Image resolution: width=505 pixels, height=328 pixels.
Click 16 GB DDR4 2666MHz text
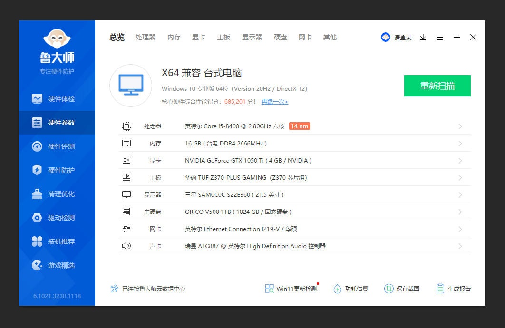click(226, 143)
